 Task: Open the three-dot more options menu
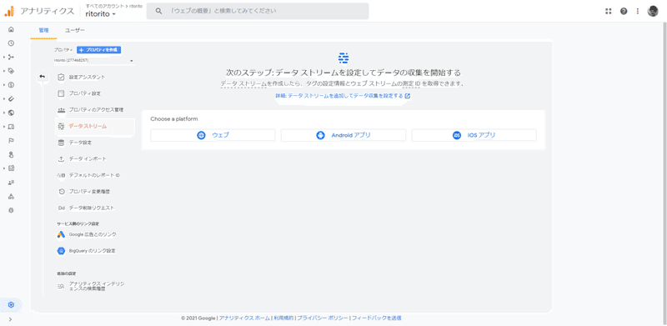coord(638,11)
